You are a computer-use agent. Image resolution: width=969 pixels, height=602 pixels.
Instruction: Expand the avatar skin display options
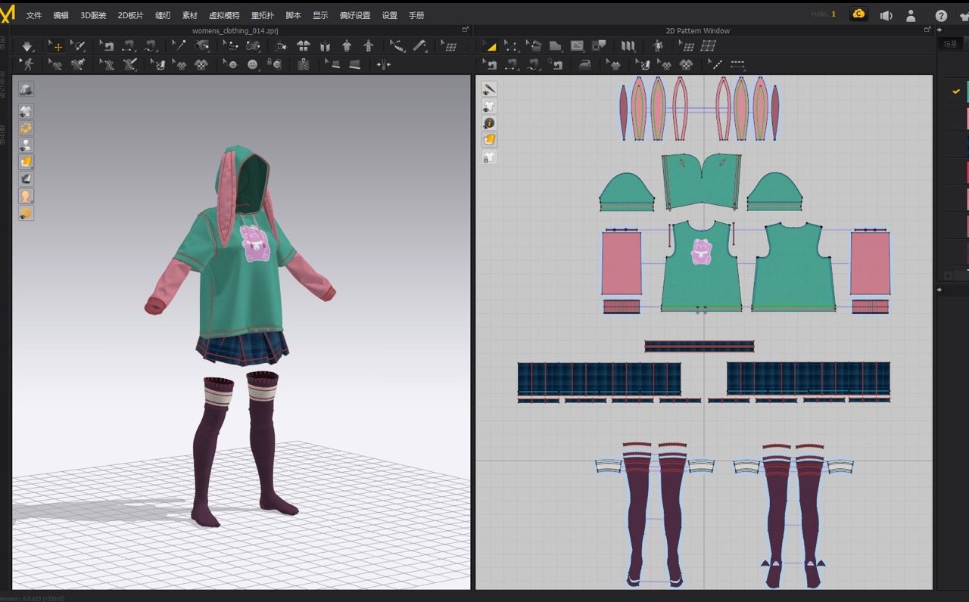(26, 197)
